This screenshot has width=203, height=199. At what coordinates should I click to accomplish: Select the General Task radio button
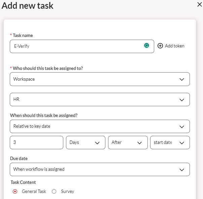(15, 191)
